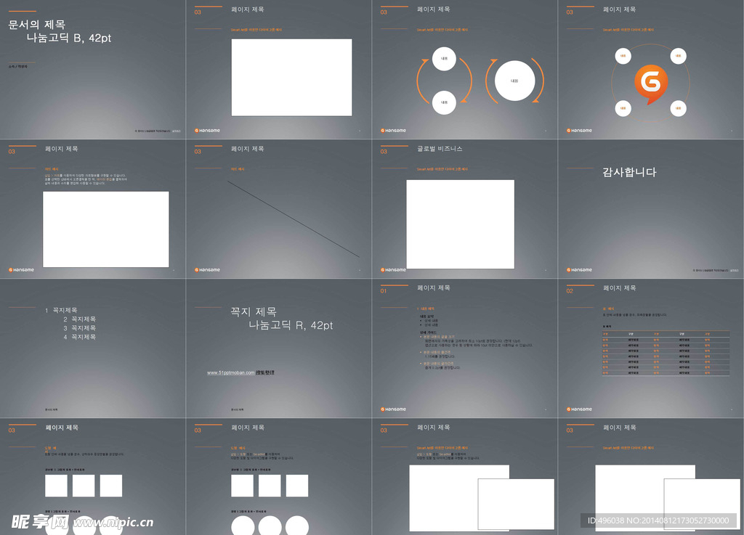Viewport: 744px width, 535px height.
Task: Click the '4 꼭지제목' contents entry
Action: click(80, 337)
